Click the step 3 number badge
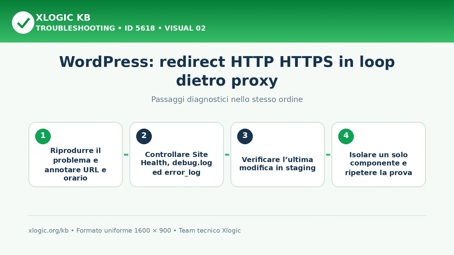Image resolution: width=454 pixels, height=255 pixels. [x=245, y=136]
